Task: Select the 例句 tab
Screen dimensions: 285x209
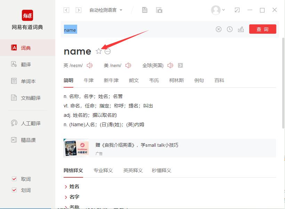Action: point(199,80)
